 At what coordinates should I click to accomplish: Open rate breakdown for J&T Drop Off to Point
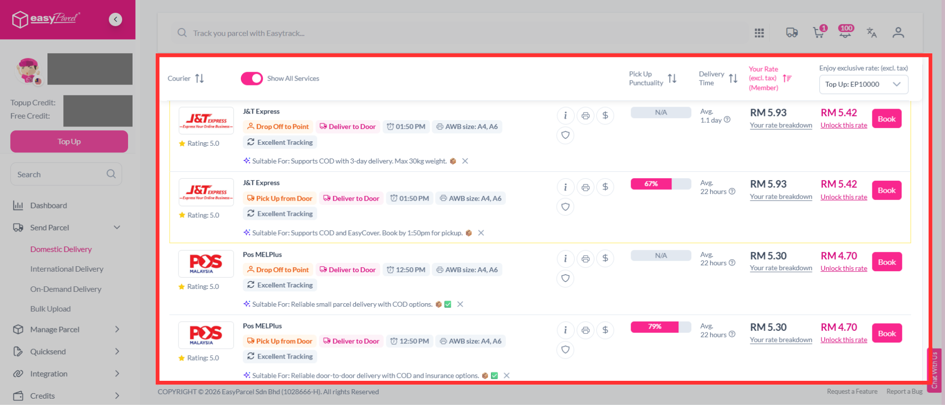coord(781,125)
